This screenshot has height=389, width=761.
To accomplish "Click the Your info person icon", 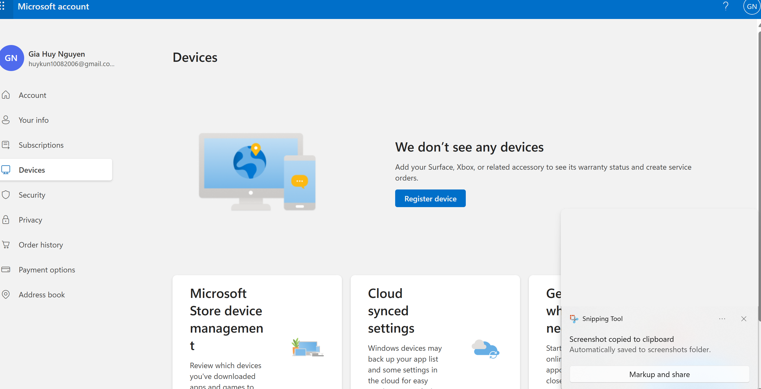I will (6, 120).
